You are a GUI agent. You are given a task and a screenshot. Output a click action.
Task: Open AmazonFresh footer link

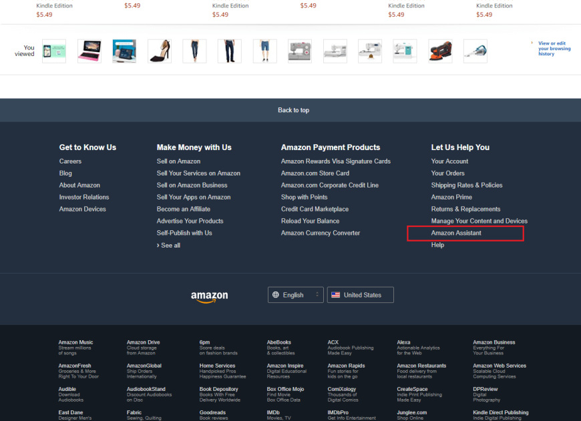coord(79,371)
